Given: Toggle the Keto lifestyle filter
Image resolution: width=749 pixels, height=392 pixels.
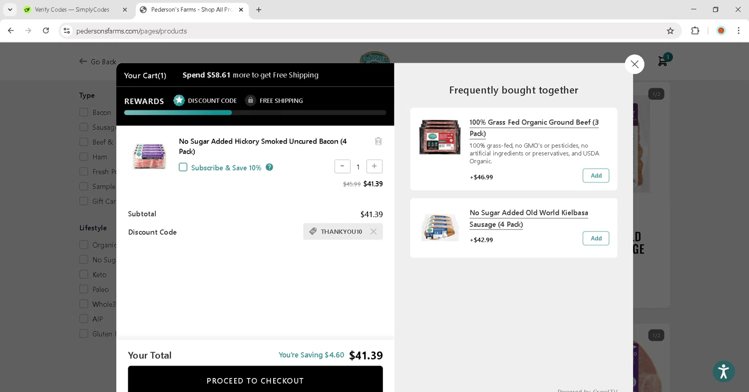Looking at the screenshot, I should pos(84,274).
